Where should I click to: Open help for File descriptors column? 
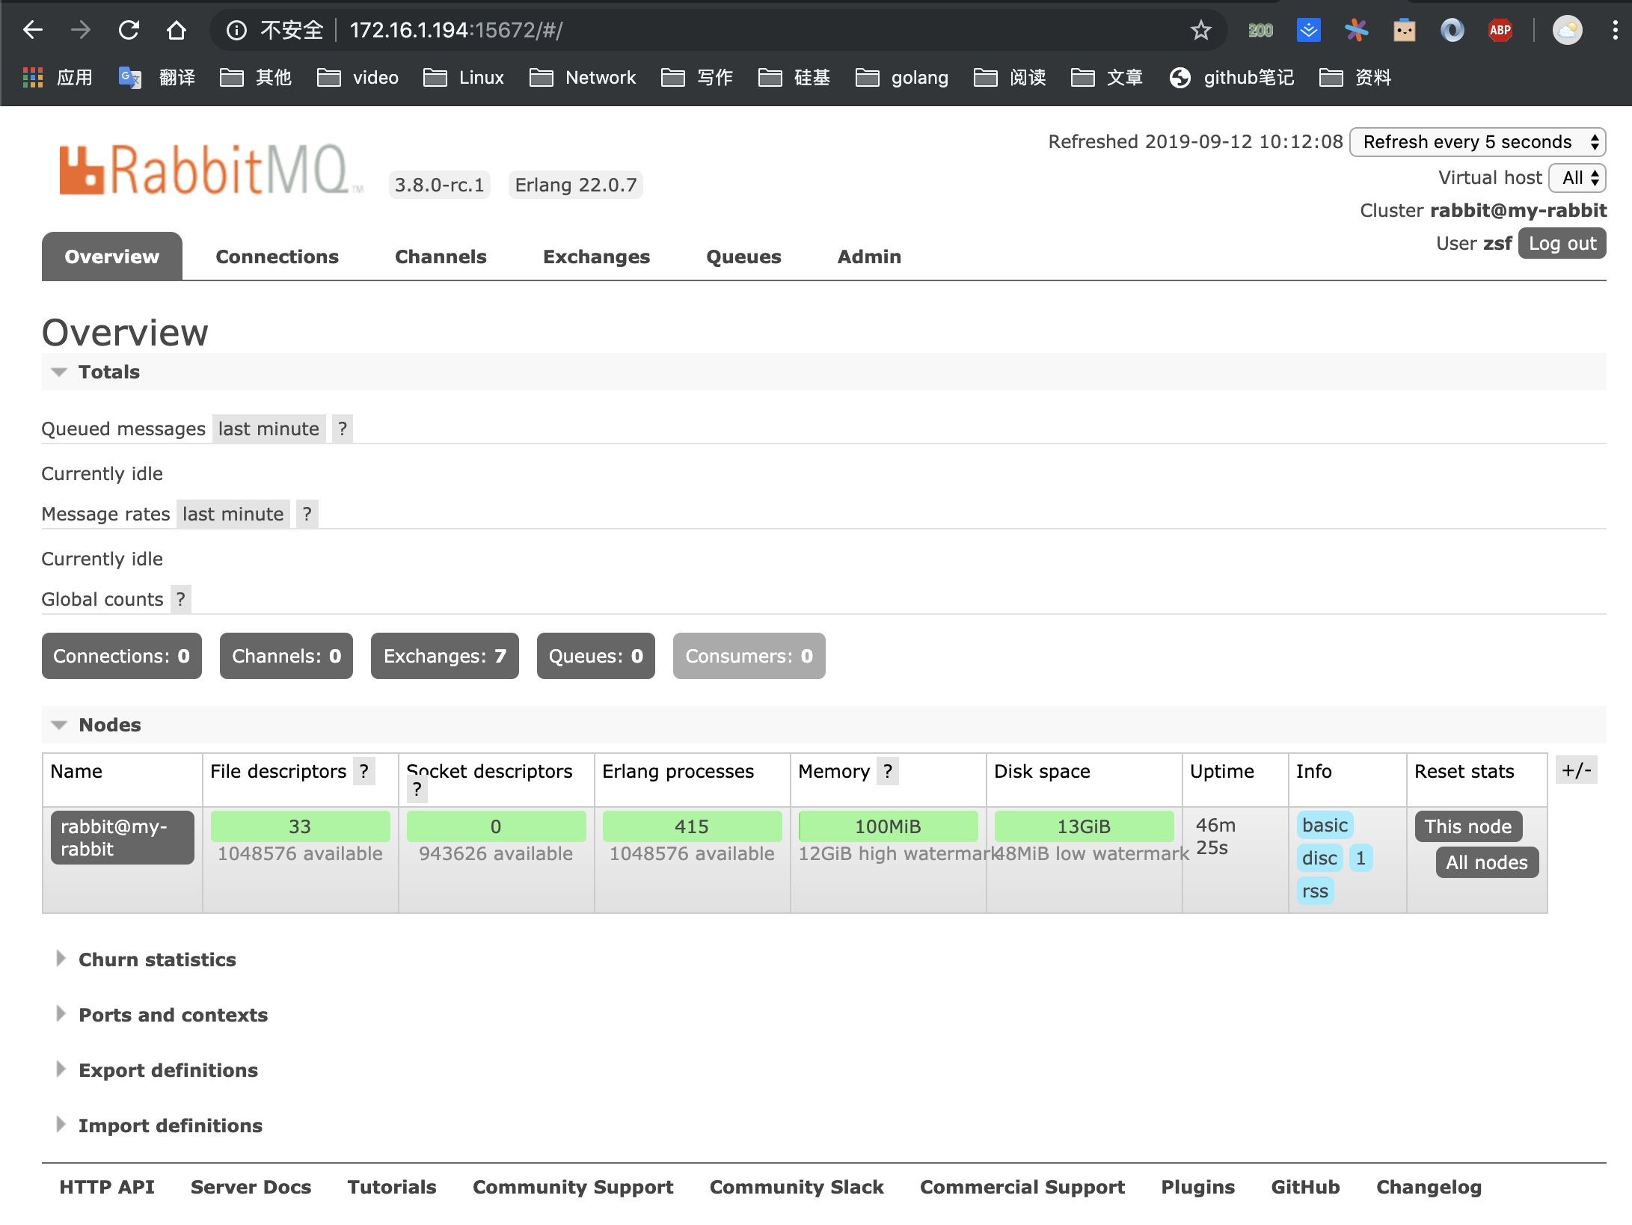tap(364, 771)
